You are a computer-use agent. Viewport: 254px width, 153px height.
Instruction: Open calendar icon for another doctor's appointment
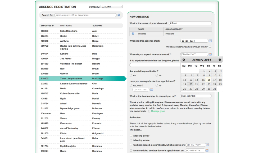point(207,150)
